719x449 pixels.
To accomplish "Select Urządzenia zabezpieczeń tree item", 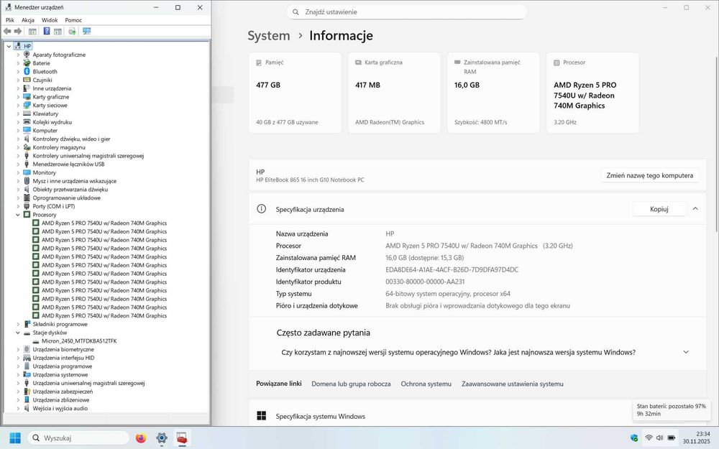I will pos(63,392).
